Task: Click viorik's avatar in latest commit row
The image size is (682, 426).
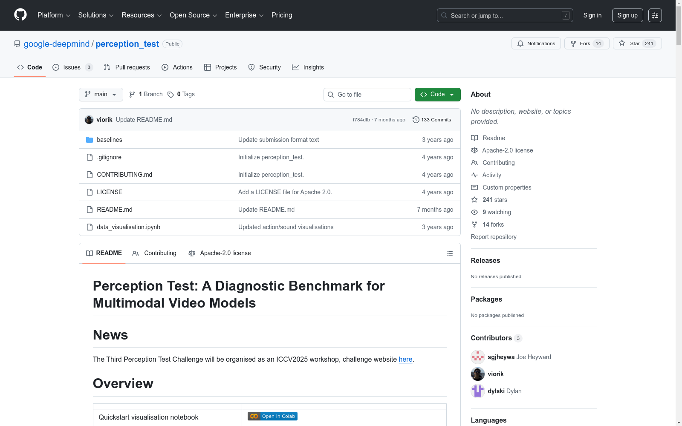Action: pos(89,120)
